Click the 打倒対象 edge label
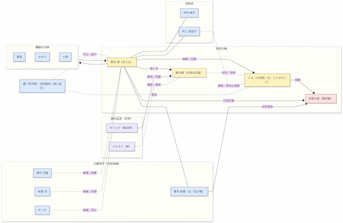The image size is (343, 223). tap(229, 101)
